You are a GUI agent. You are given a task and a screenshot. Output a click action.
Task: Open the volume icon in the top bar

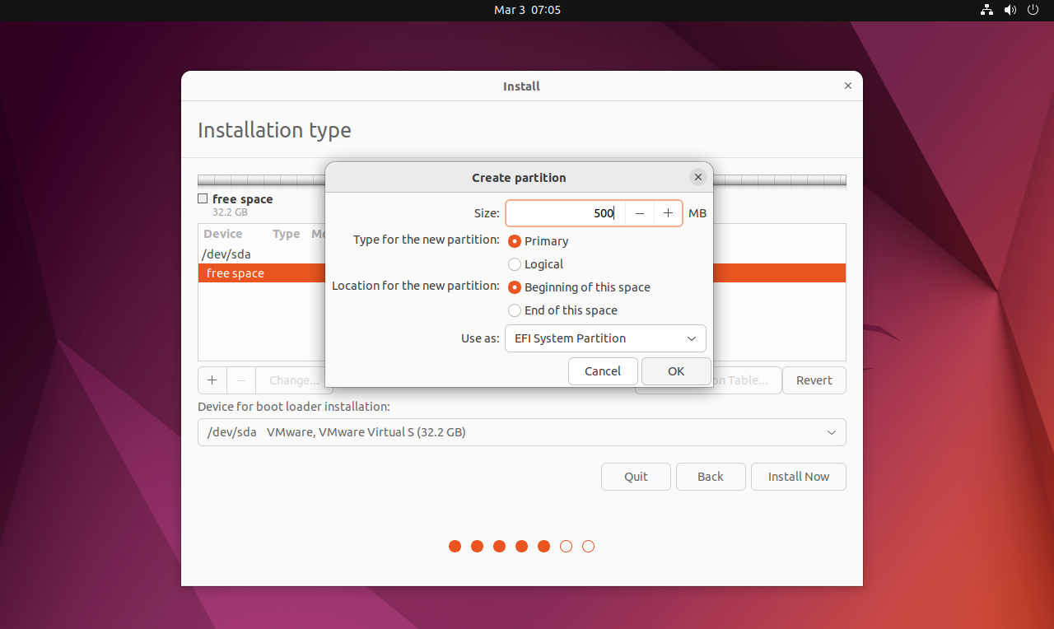(x=1010, y=10)
